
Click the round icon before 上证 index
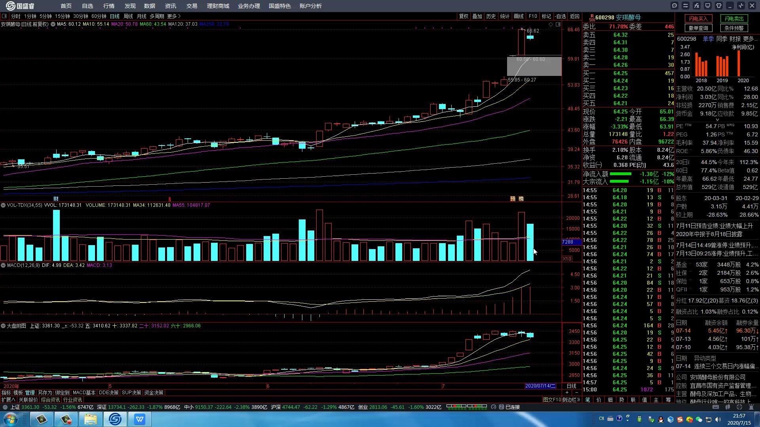tap(5, 407)
